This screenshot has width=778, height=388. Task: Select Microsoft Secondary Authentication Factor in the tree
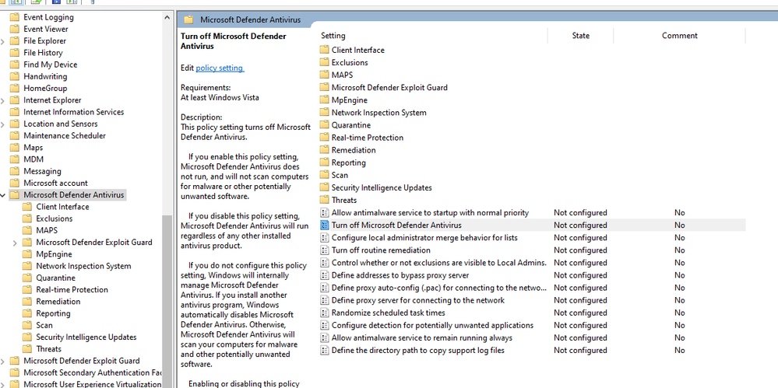click(x=93, y=372)
